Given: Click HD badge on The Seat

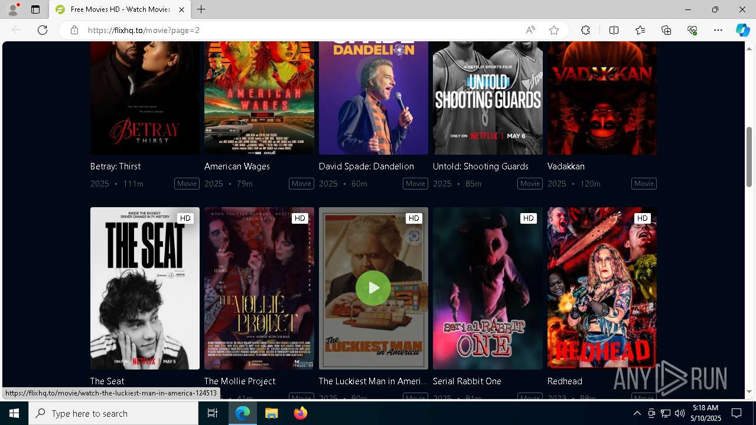Looking at the screenshot, I should (x=185, y=218).
